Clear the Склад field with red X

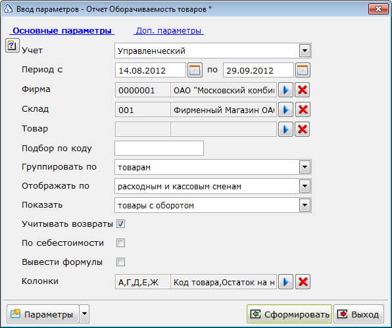coord(303,110)
